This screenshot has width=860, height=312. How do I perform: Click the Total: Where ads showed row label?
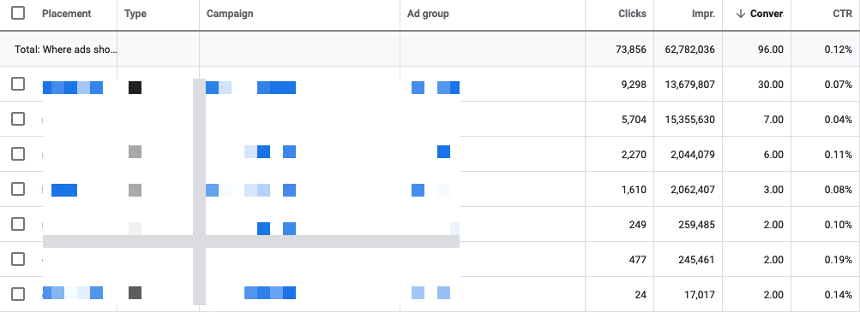[66, 50]
